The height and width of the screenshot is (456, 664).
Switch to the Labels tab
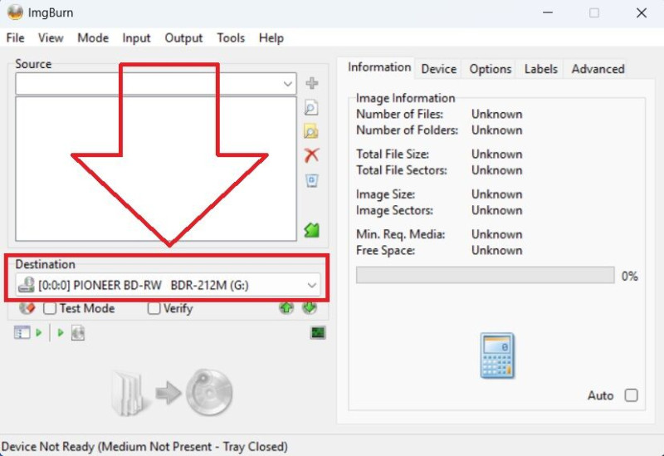point(541,69)
